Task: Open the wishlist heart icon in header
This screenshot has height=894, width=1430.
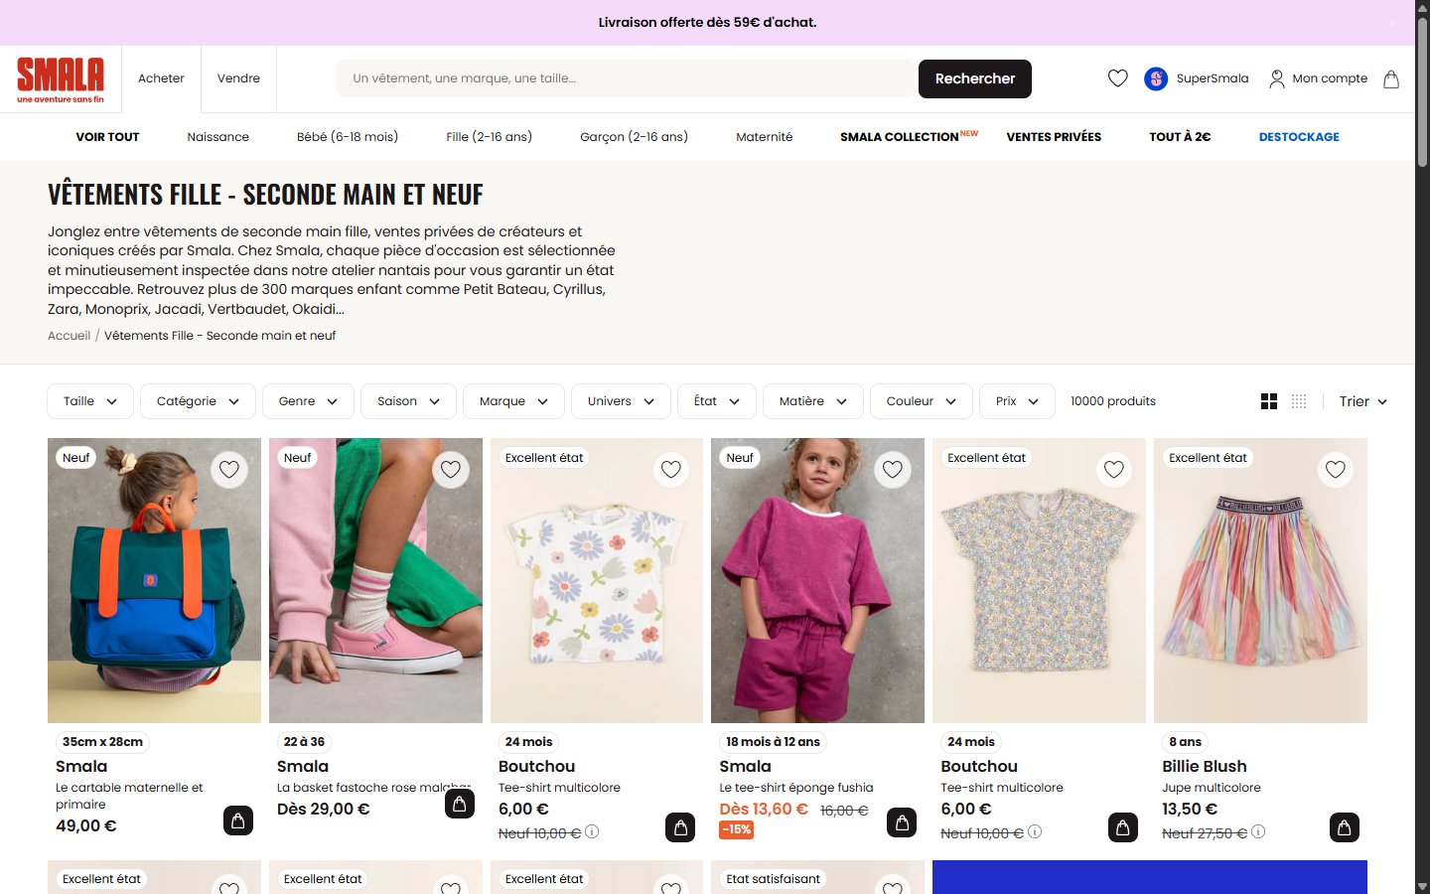Action: click(x=1118, y=78)
